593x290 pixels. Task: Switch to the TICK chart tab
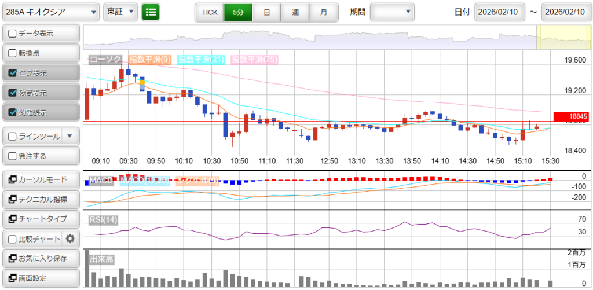tap(209, 12)
